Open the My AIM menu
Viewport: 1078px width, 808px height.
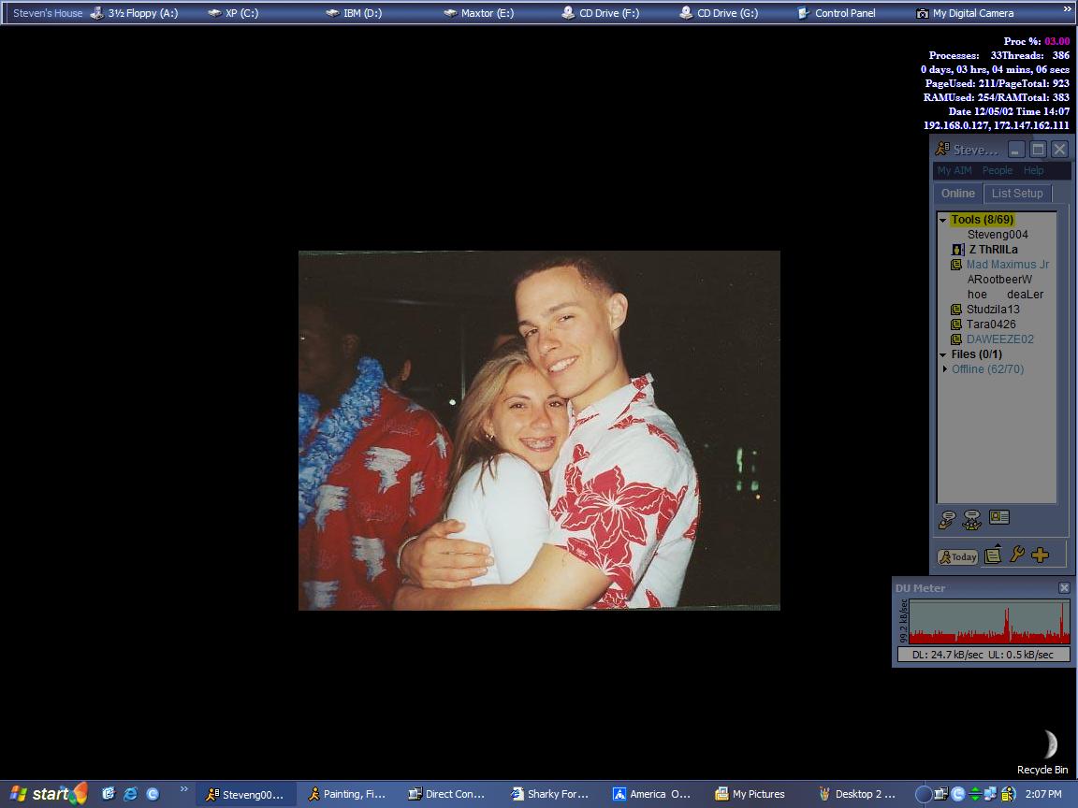click(954, 170)
